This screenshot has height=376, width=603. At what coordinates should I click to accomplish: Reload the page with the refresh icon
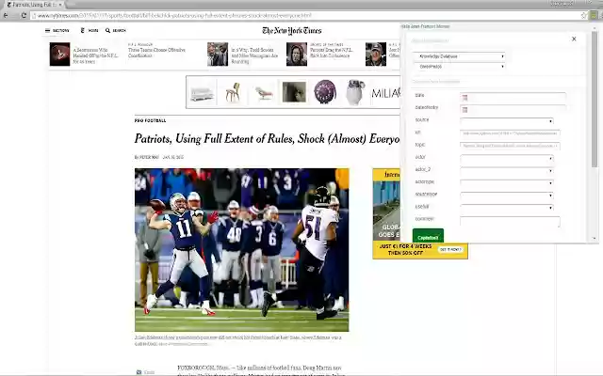pyautogui.click(x=24, y=15)
